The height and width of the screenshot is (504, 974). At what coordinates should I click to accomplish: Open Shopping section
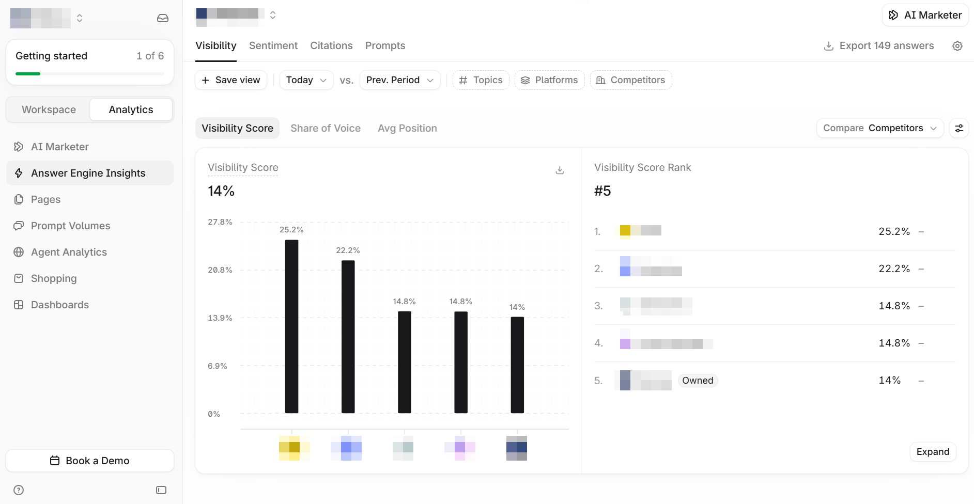pos(90,278)
